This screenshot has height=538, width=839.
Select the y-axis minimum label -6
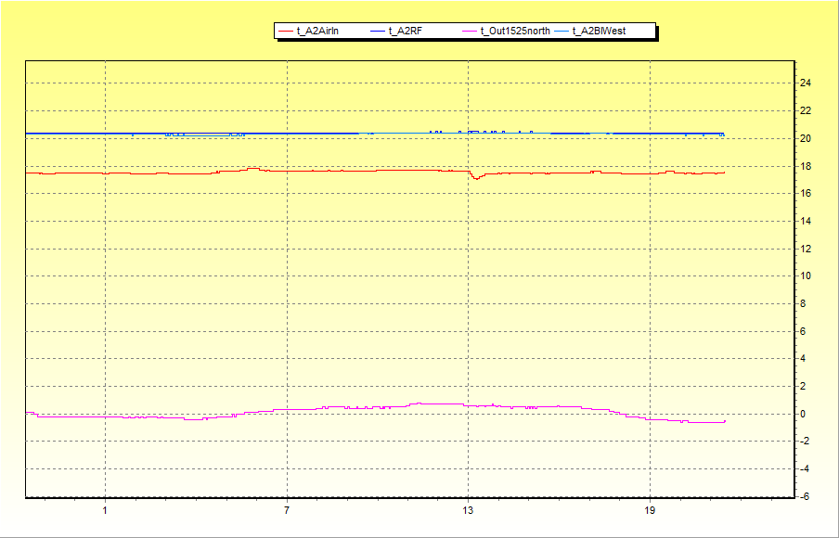coord(805,496)
